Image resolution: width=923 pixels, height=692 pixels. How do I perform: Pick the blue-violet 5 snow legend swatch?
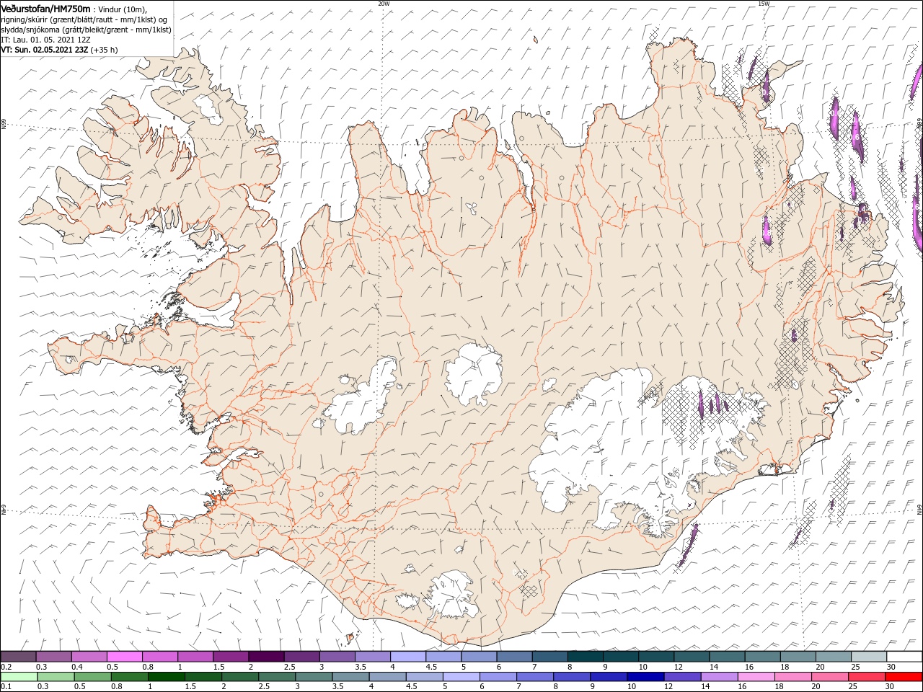pos(478,657)
